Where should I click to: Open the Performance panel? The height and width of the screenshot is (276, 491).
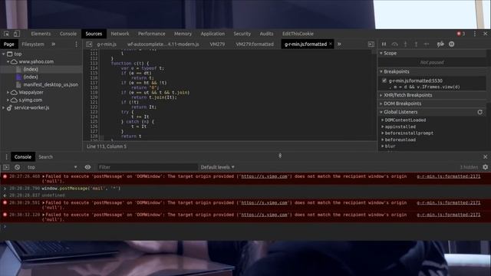(152, 34)
